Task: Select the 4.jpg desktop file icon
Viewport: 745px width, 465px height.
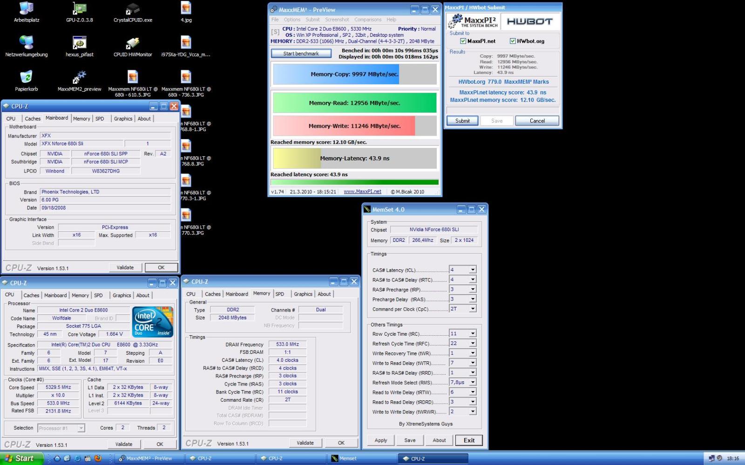Action: pyautogui.click(x=186, y=12)
